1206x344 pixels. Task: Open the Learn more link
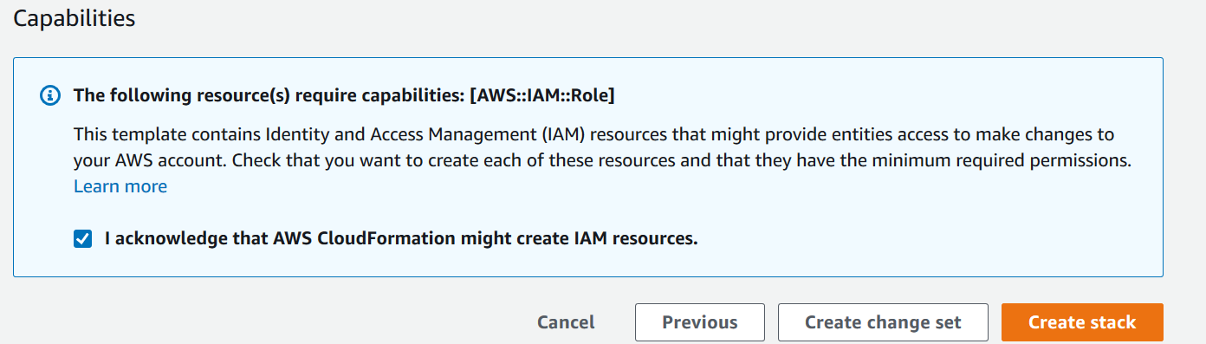120,186
